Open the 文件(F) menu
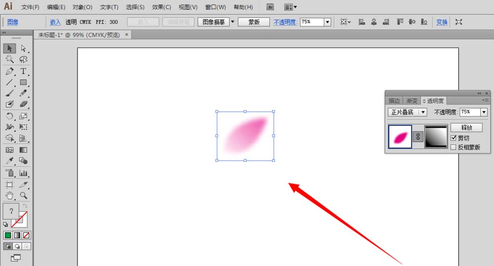This screenshot has height=266, width=494. (x=30, y=7)
